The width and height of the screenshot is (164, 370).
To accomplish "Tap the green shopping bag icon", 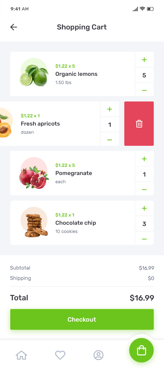I will click(141, 350).
